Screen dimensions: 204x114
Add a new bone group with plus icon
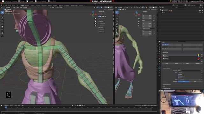pyautogui.click(x=202, y=55)
